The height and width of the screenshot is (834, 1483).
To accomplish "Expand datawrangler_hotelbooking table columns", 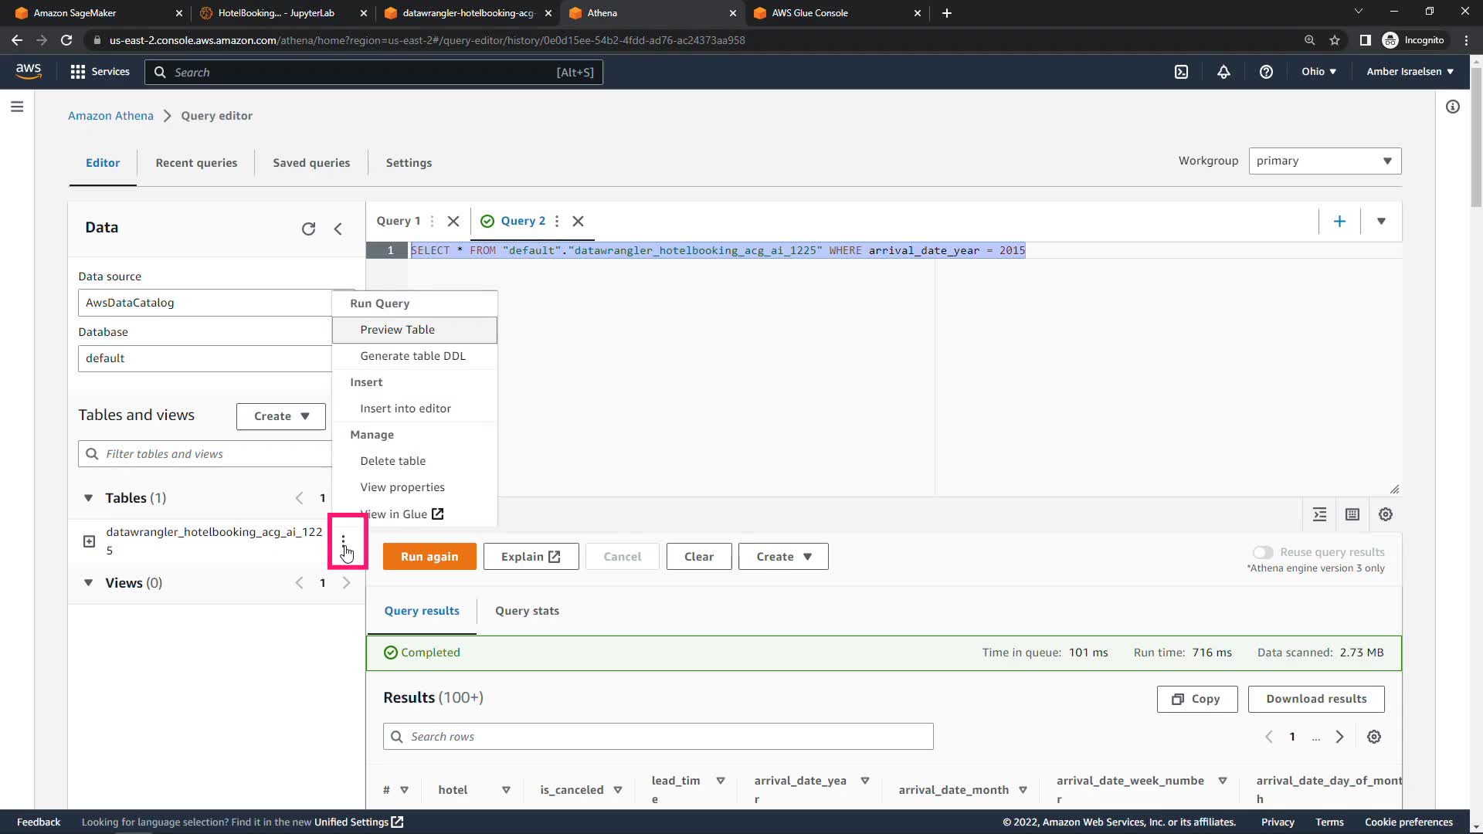I will [89, 541].
